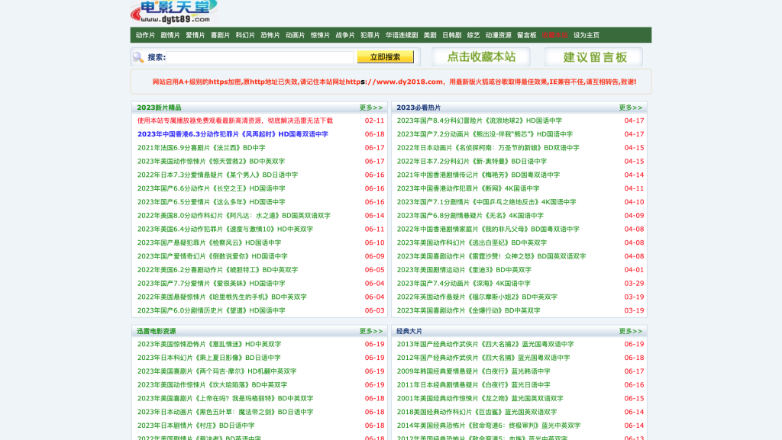Click 设为主页 in the navigation bar
Screen dimensions: 782x440
coord(586,35)
